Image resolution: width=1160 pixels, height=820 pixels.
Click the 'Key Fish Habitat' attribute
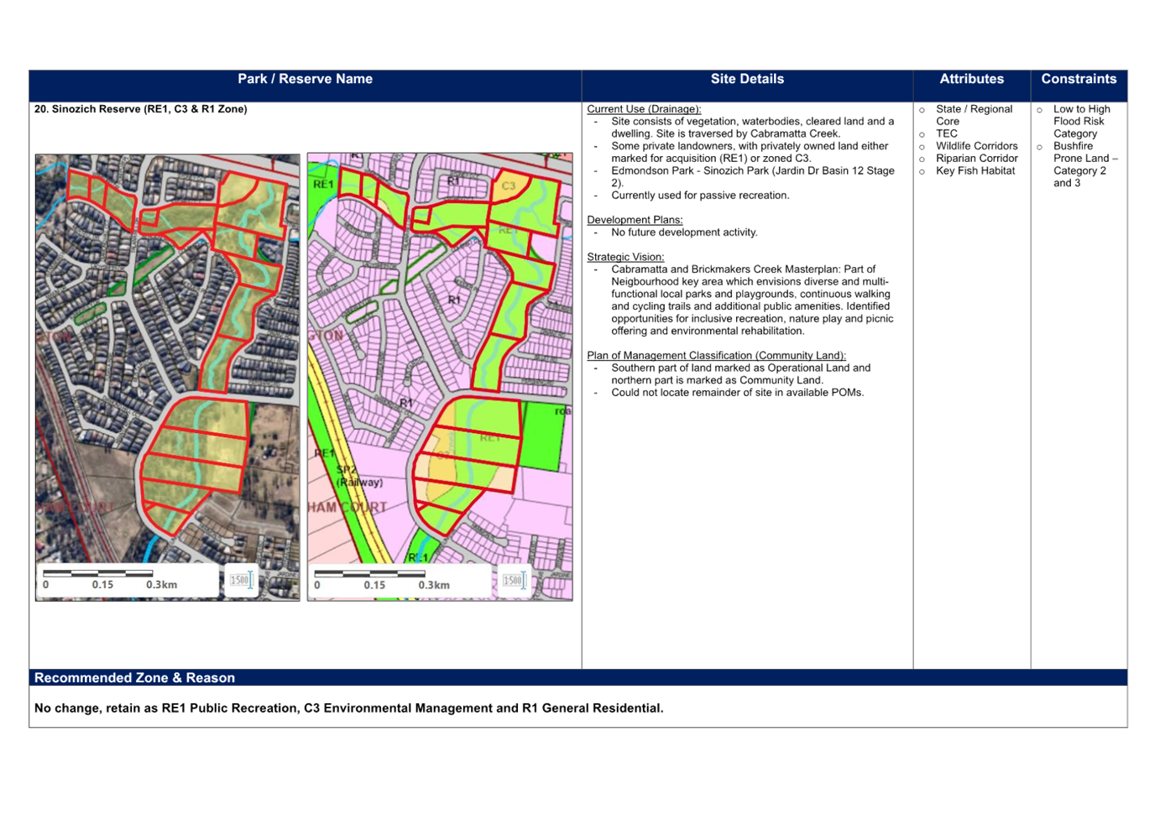coord(975,170)
